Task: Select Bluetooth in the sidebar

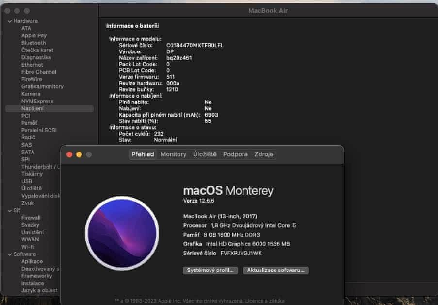Action: [33, 43]
